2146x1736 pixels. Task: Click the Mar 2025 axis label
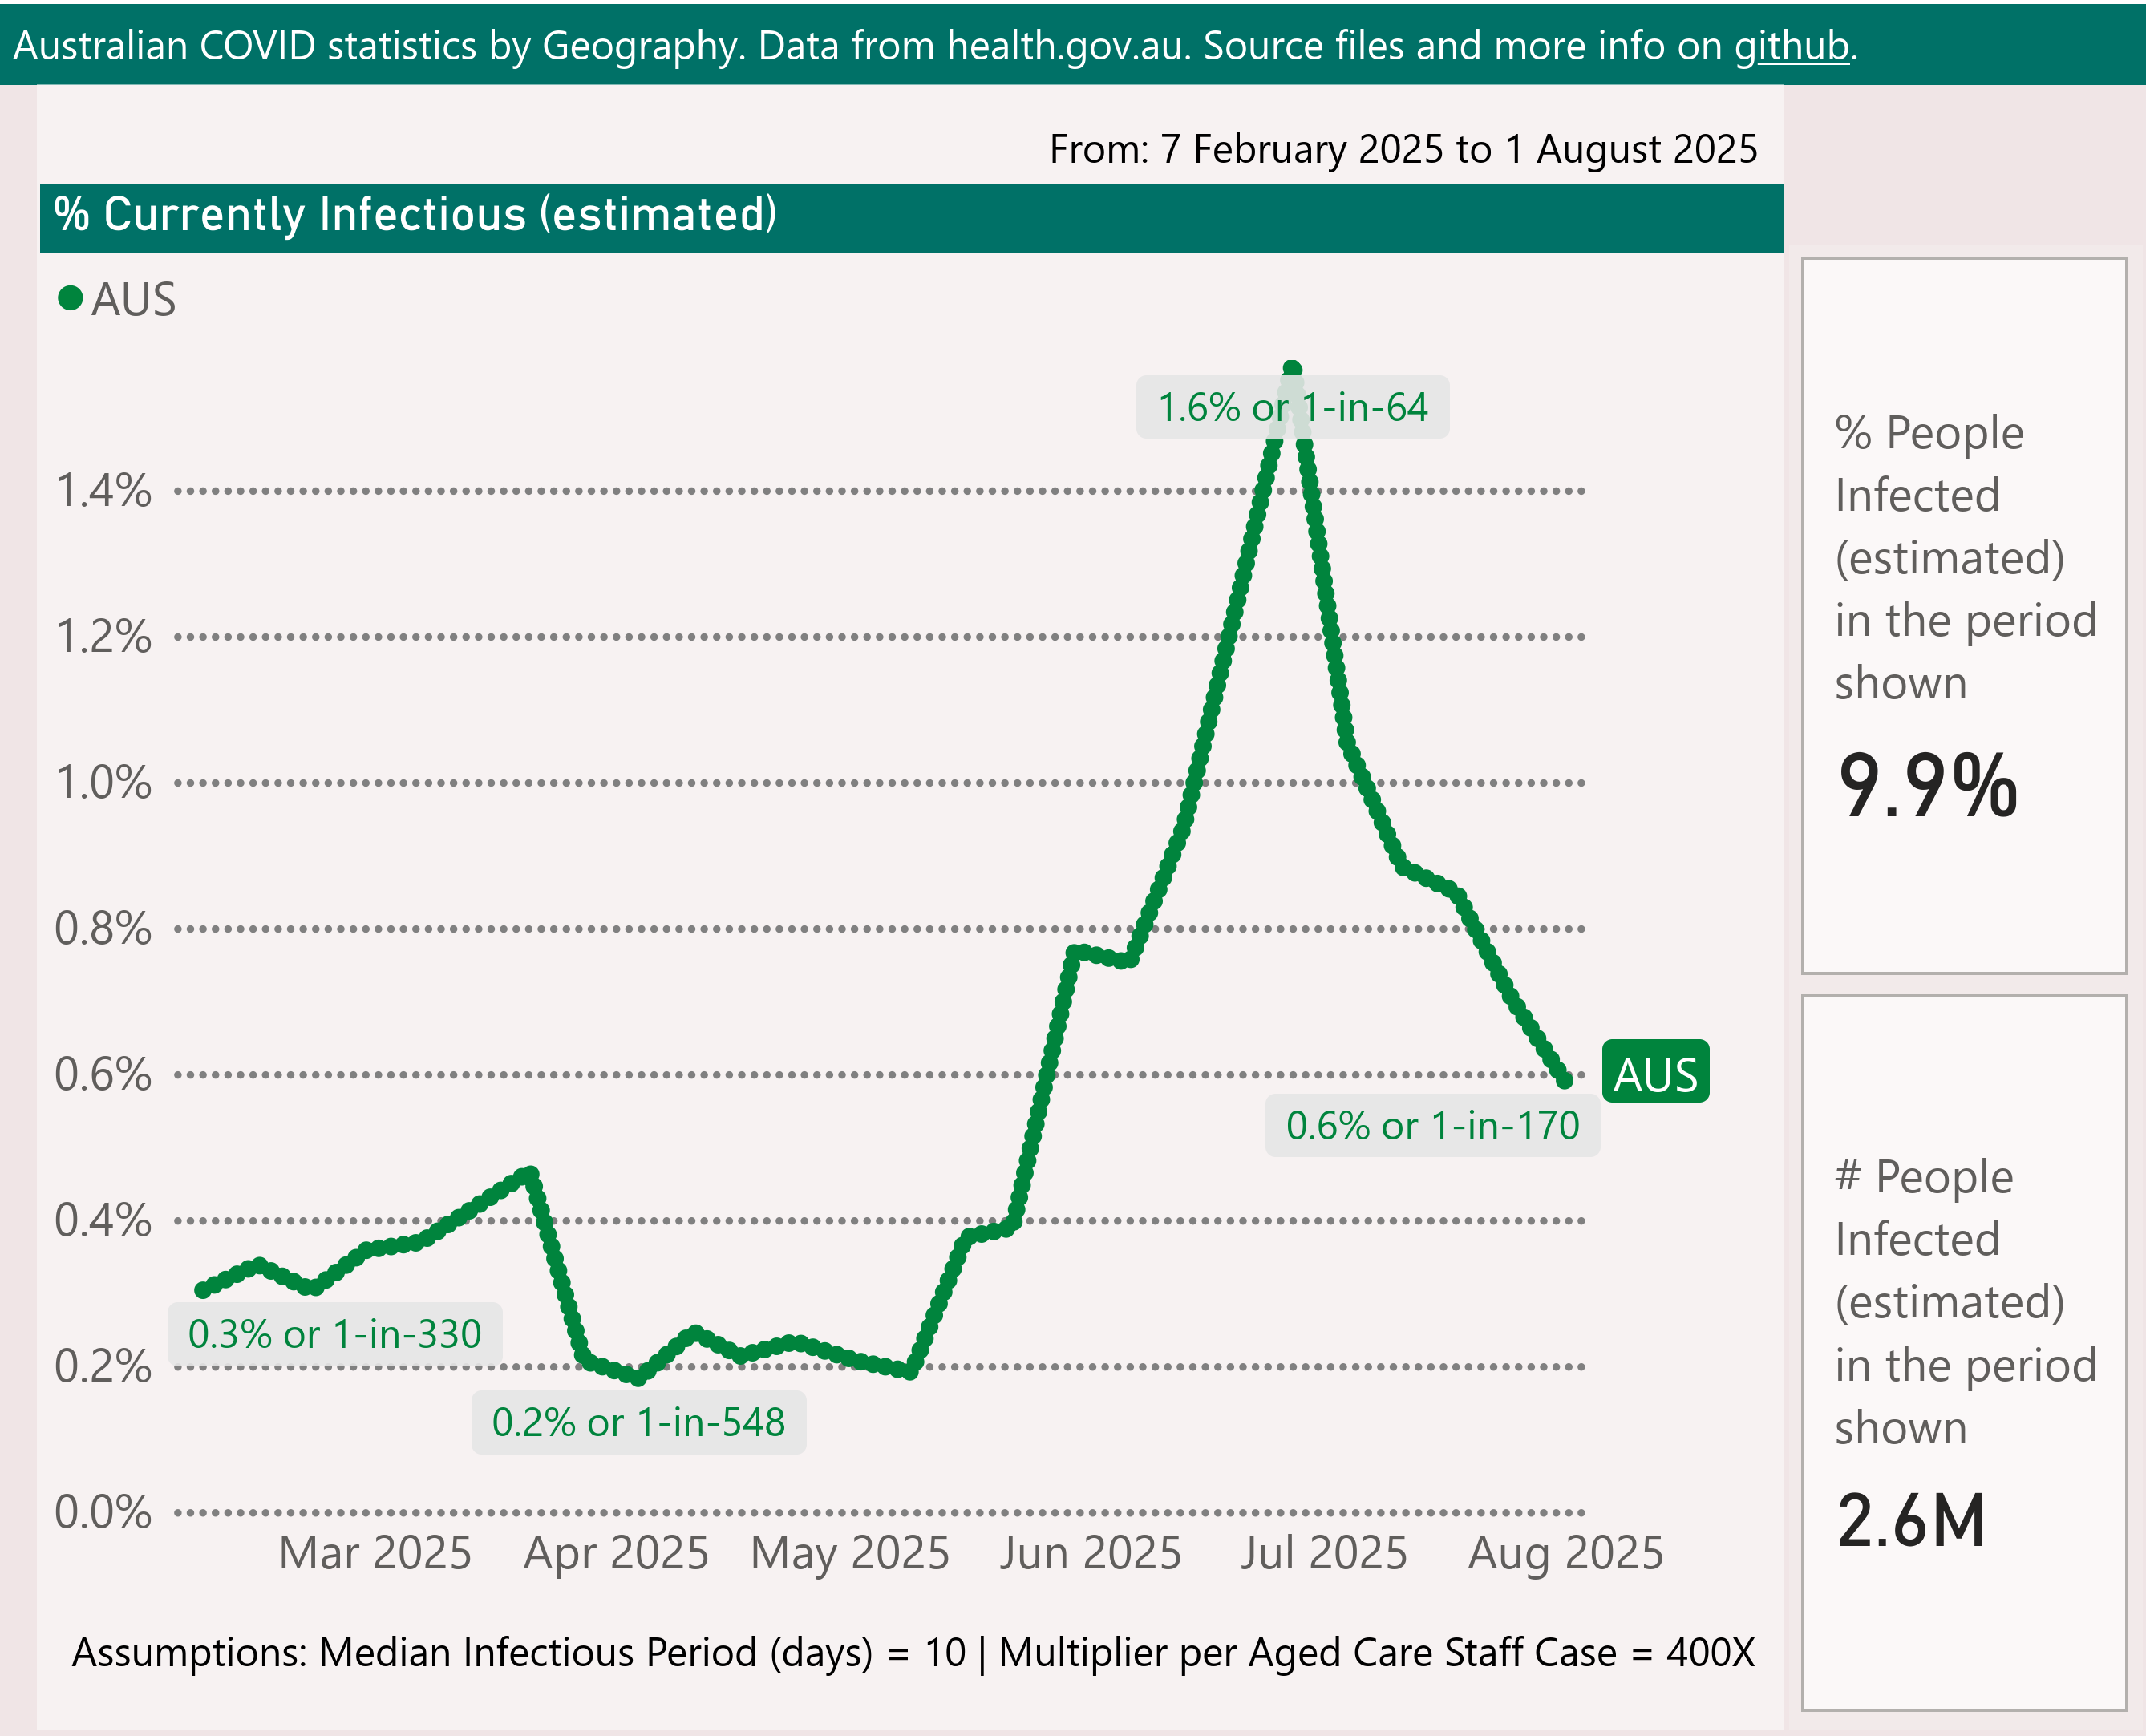point(375,1553)
